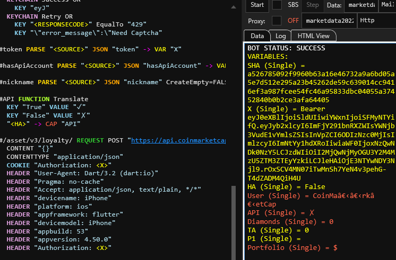Click the 'Need Captcha' key line
396x260 pixels.
pyautogui.click(x=88, y=33)
